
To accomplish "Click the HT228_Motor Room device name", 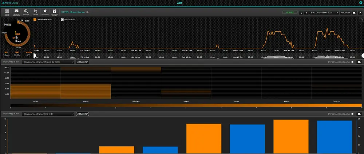I will click(73, 12).
